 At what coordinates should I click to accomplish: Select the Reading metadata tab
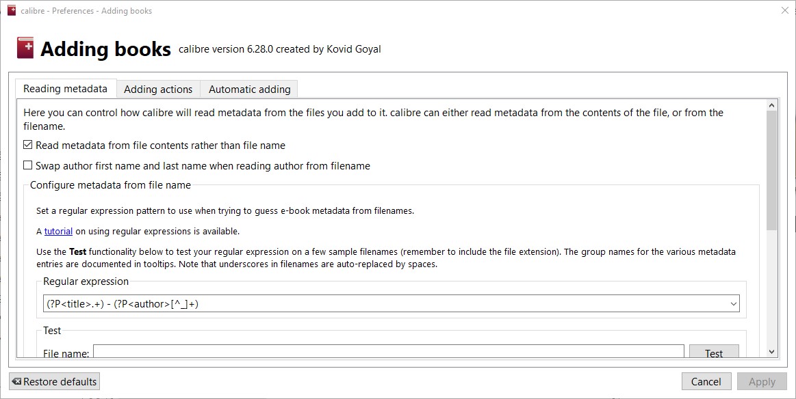point(65,89)
